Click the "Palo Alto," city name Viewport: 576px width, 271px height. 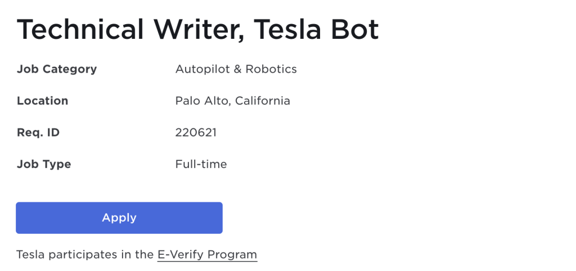[x=203, y=101]
